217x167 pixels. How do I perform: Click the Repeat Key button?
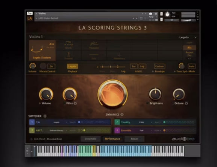click(189, 54)
